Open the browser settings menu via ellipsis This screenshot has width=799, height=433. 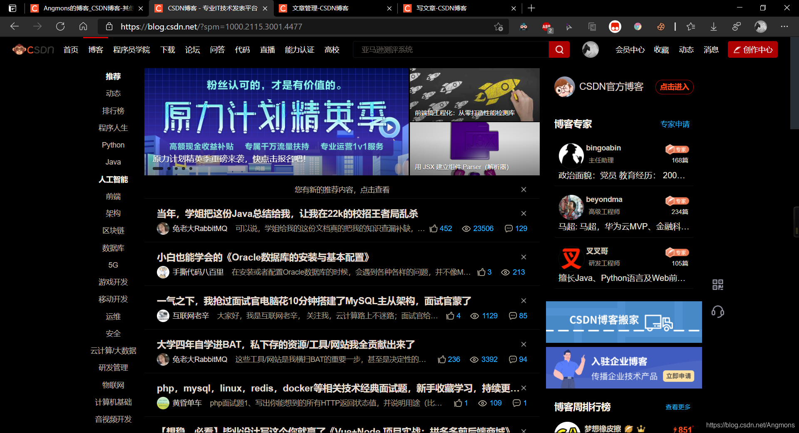[x=784, y=27]
